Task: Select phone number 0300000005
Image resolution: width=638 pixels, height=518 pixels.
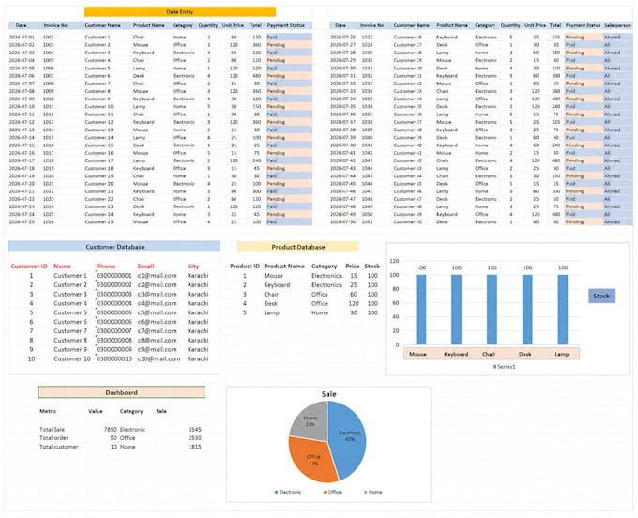Action: (x=114, y=312)
